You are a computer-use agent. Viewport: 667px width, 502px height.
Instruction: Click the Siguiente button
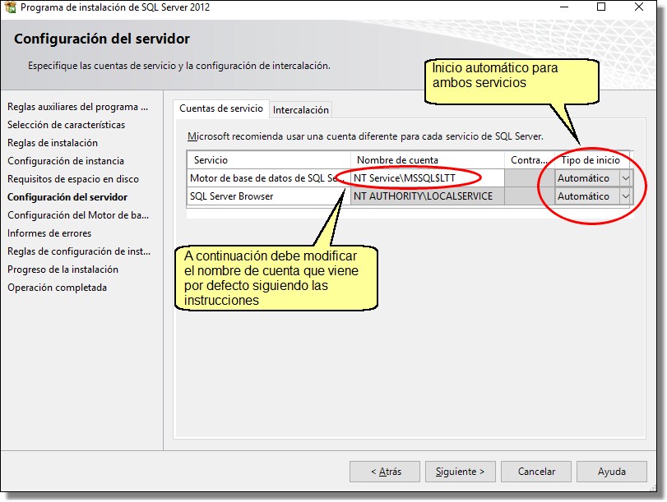pyautogui.click(x=461, y=472)
